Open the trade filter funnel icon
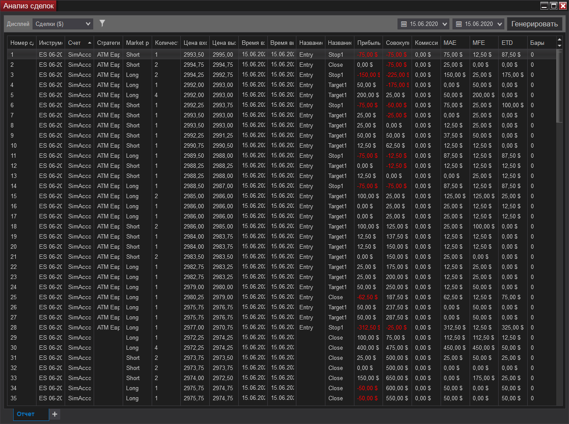Screen dimensions: 569x424 (102, 23)
